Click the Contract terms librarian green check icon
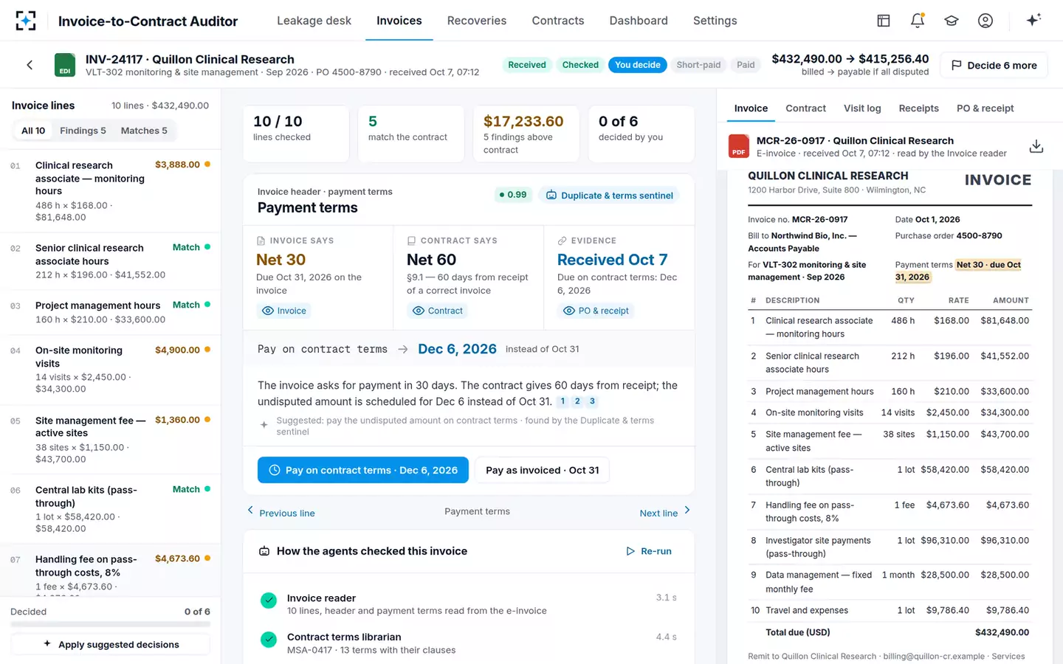 [x=269, y=639]
